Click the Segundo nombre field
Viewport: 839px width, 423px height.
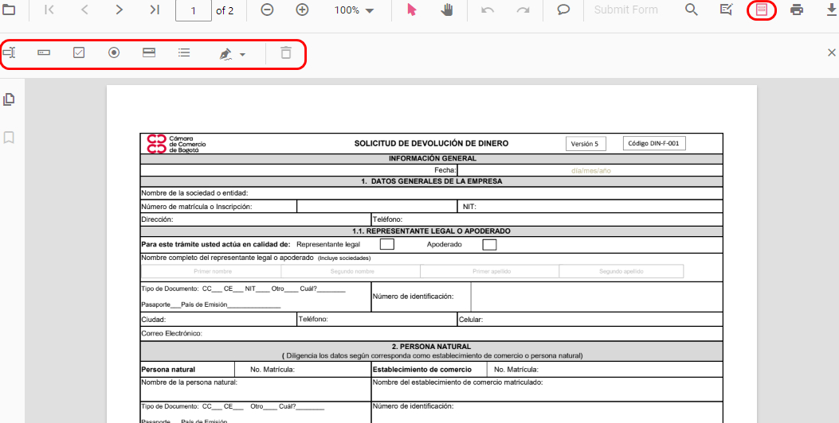tap(351, 271)
